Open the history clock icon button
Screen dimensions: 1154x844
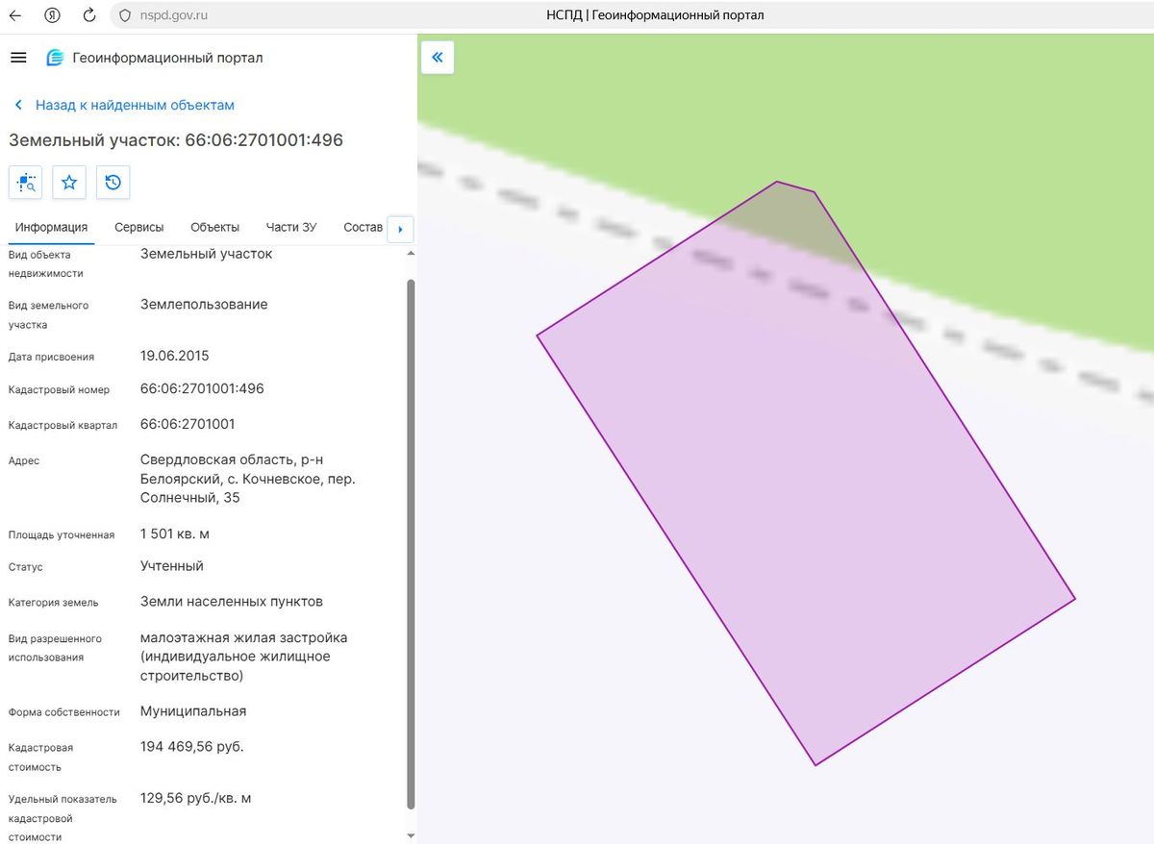113,182
